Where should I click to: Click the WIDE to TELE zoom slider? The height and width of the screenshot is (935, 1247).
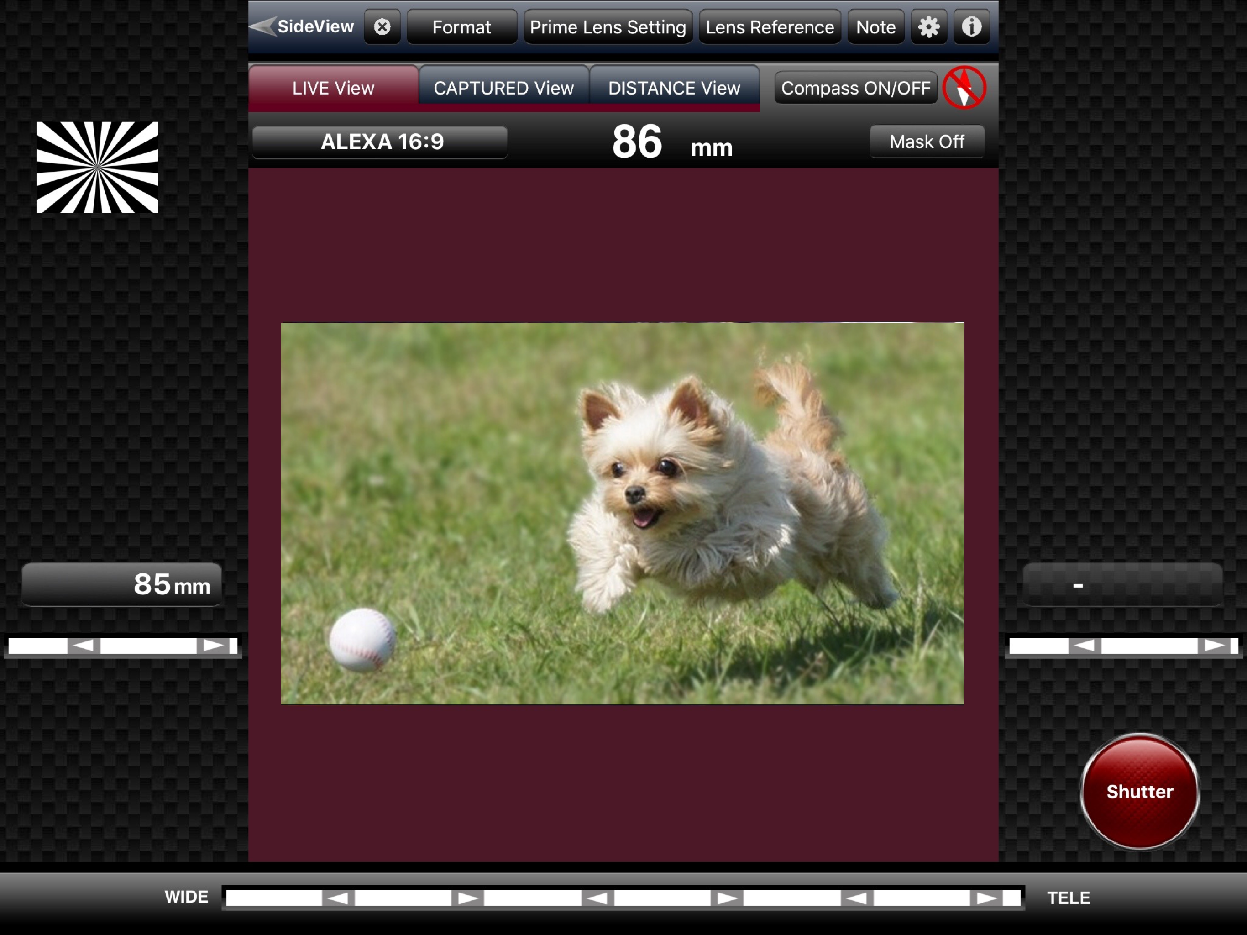623,897
